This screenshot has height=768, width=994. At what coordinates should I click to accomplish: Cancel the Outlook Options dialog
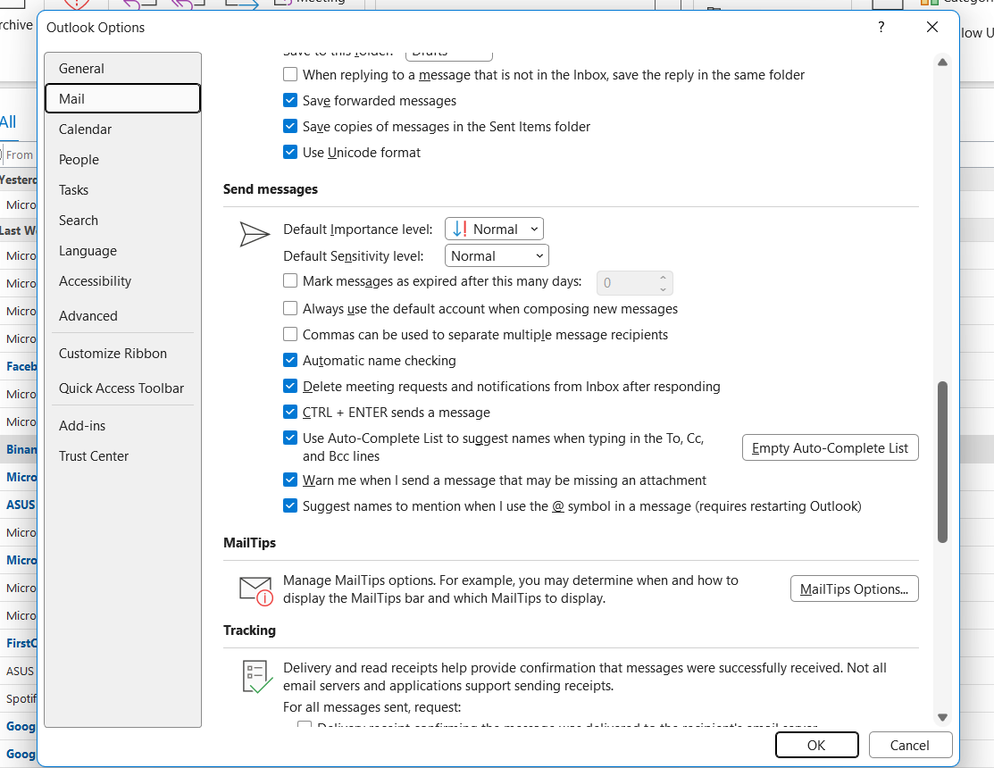coord(910,745)
